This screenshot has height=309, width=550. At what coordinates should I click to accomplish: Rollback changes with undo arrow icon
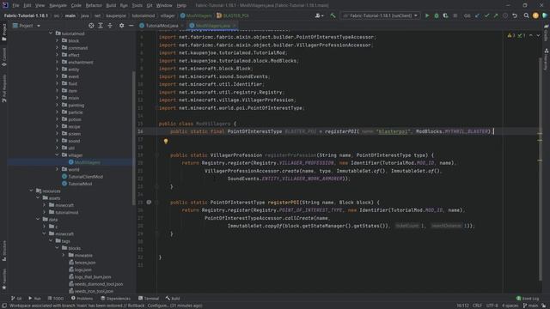(x=515, y=15)
